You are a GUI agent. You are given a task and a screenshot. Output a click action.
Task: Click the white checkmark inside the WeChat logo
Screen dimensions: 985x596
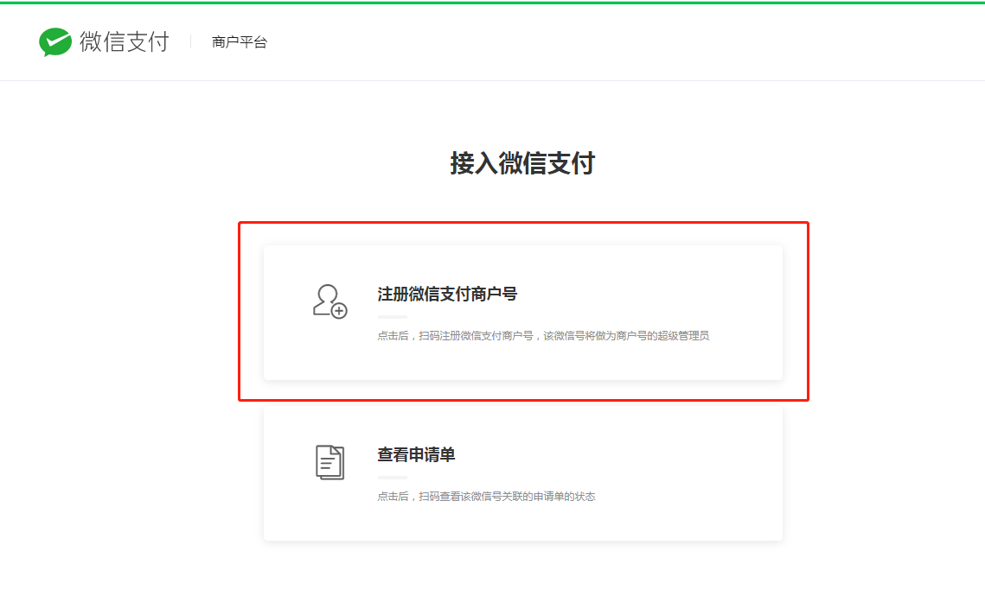pos(54,40)
